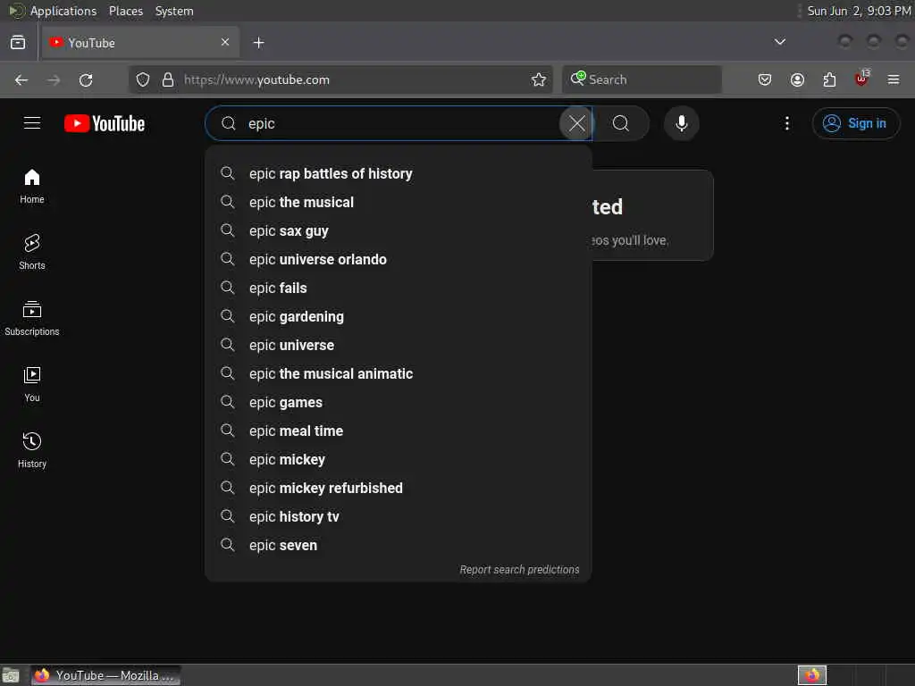Open the You section in sidebar

point(32,384)
